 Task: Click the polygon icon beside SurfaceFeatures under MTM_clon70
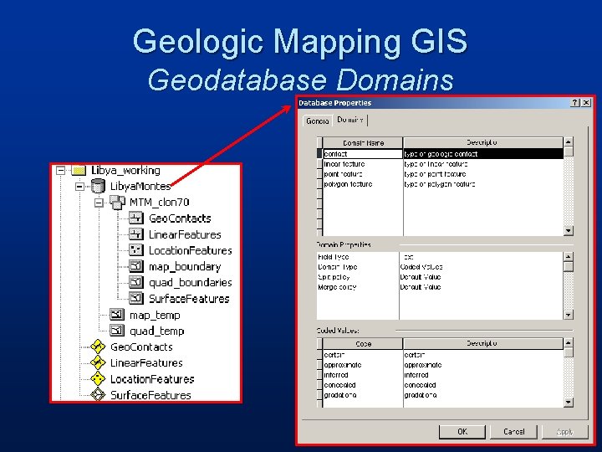click(136, 299)
